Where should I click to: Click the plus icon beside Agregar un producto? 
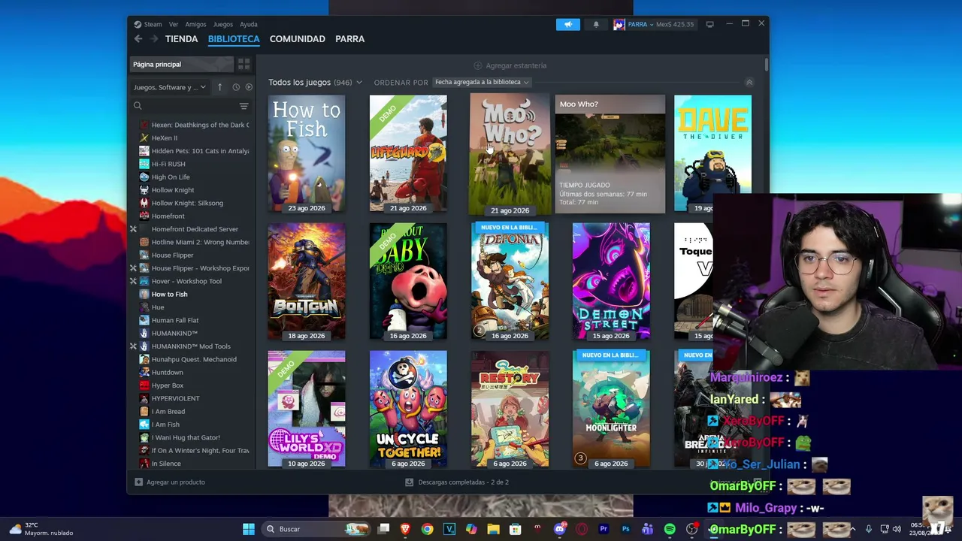click(138, 482)
